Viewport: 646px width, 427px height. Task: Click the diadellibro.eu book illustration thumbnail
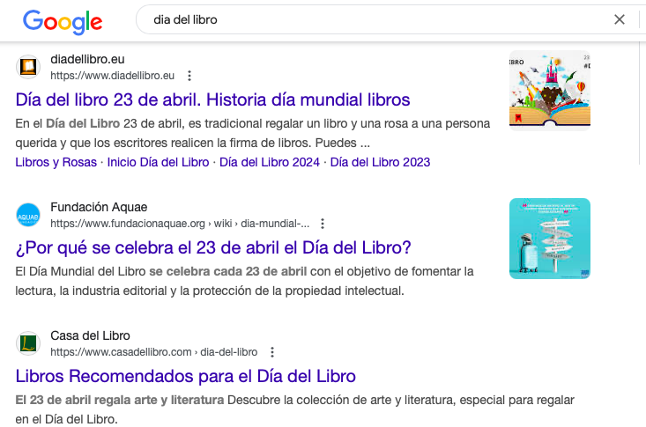[x=550, y=90]
